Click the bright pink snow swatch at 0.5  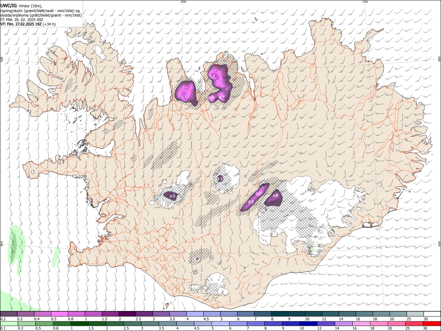coord(59,314)
